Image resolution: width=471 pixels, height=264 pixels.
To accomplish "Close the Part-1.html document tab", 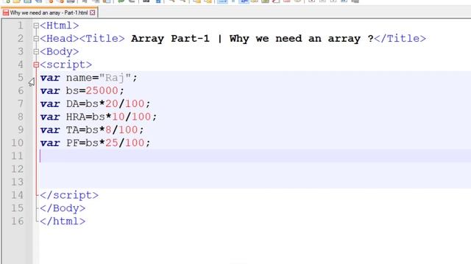I will pos(93,12).
